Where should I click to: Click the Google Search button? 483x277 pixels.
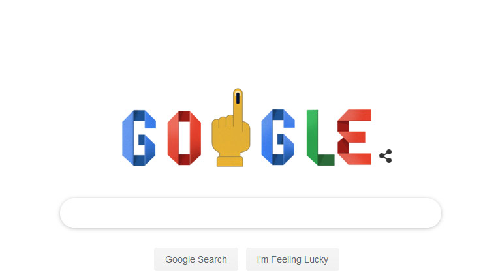pos(196,259)
